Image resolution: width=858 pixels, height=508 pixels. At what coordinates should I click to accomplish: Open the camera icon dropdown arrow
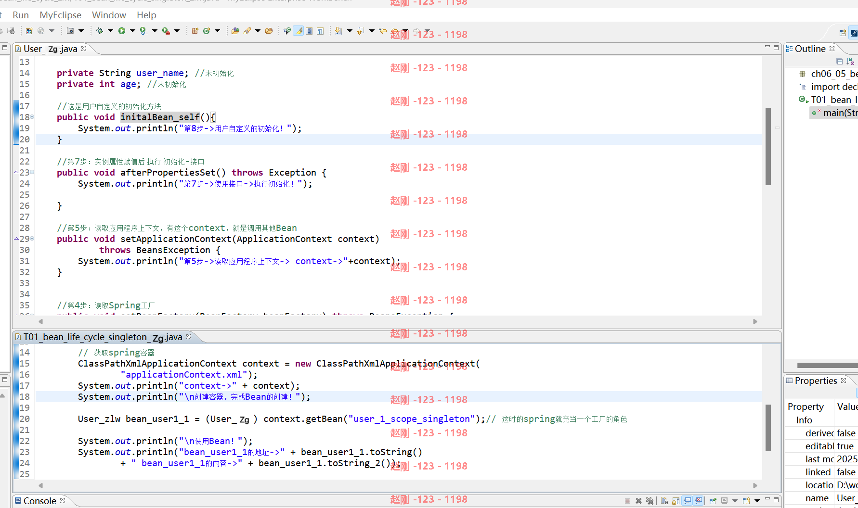(x=81, y=31)
